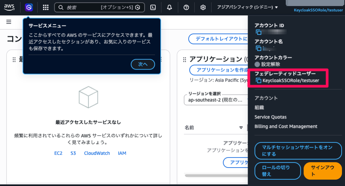
Task: Open the settings gear icon
Action: point(203,7)
